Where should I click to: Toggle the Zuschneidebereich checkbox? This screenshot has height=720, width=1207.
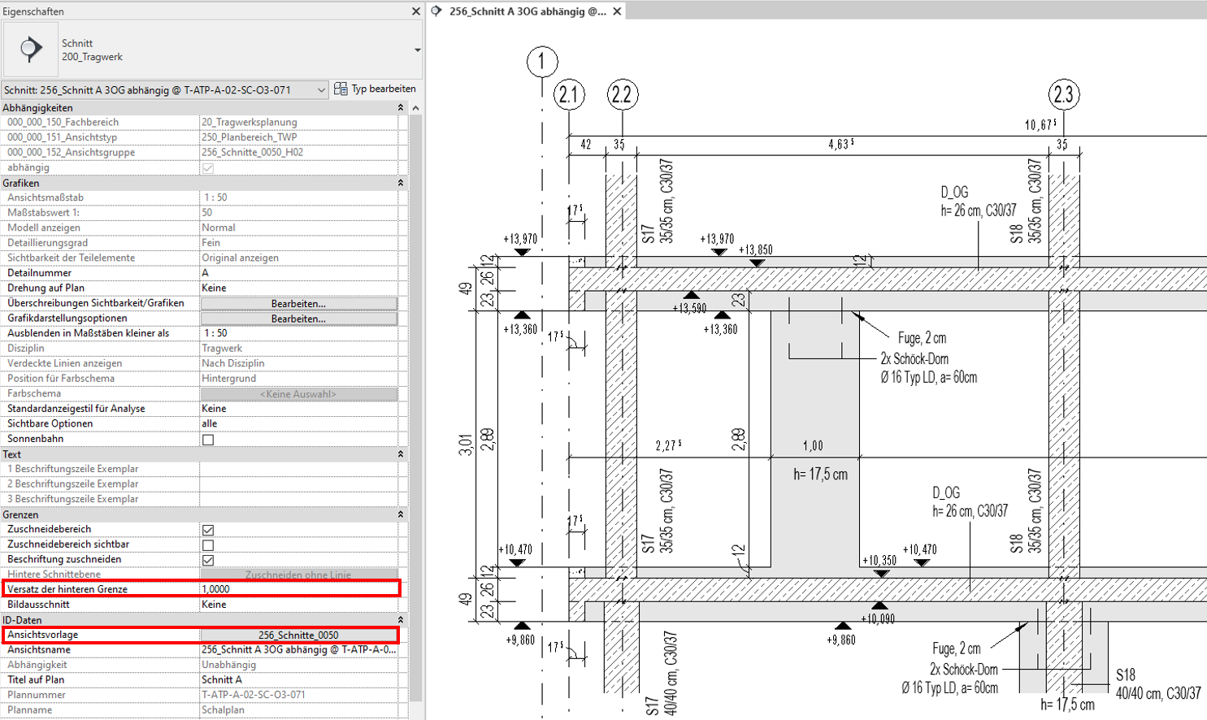click(208, 530)
